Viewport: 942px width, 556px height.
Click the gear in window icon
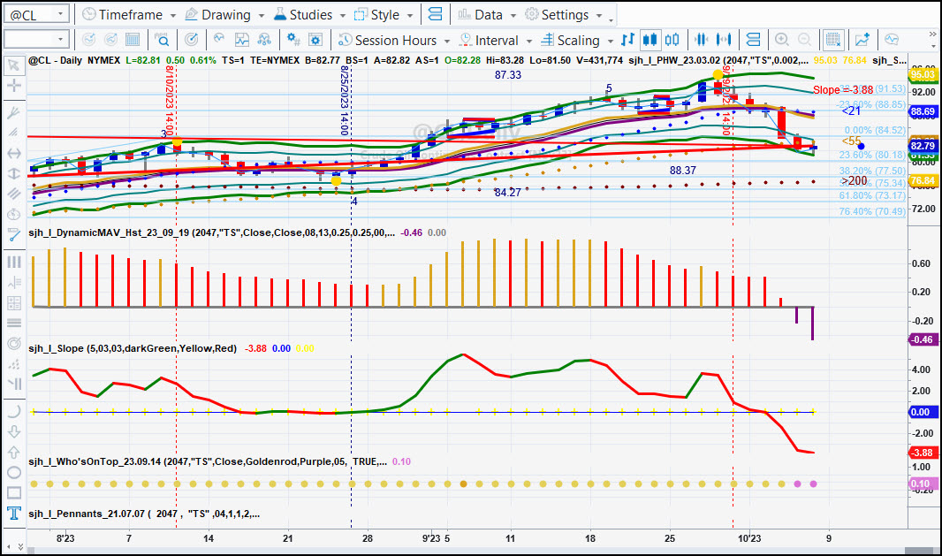tap(315, 40)
